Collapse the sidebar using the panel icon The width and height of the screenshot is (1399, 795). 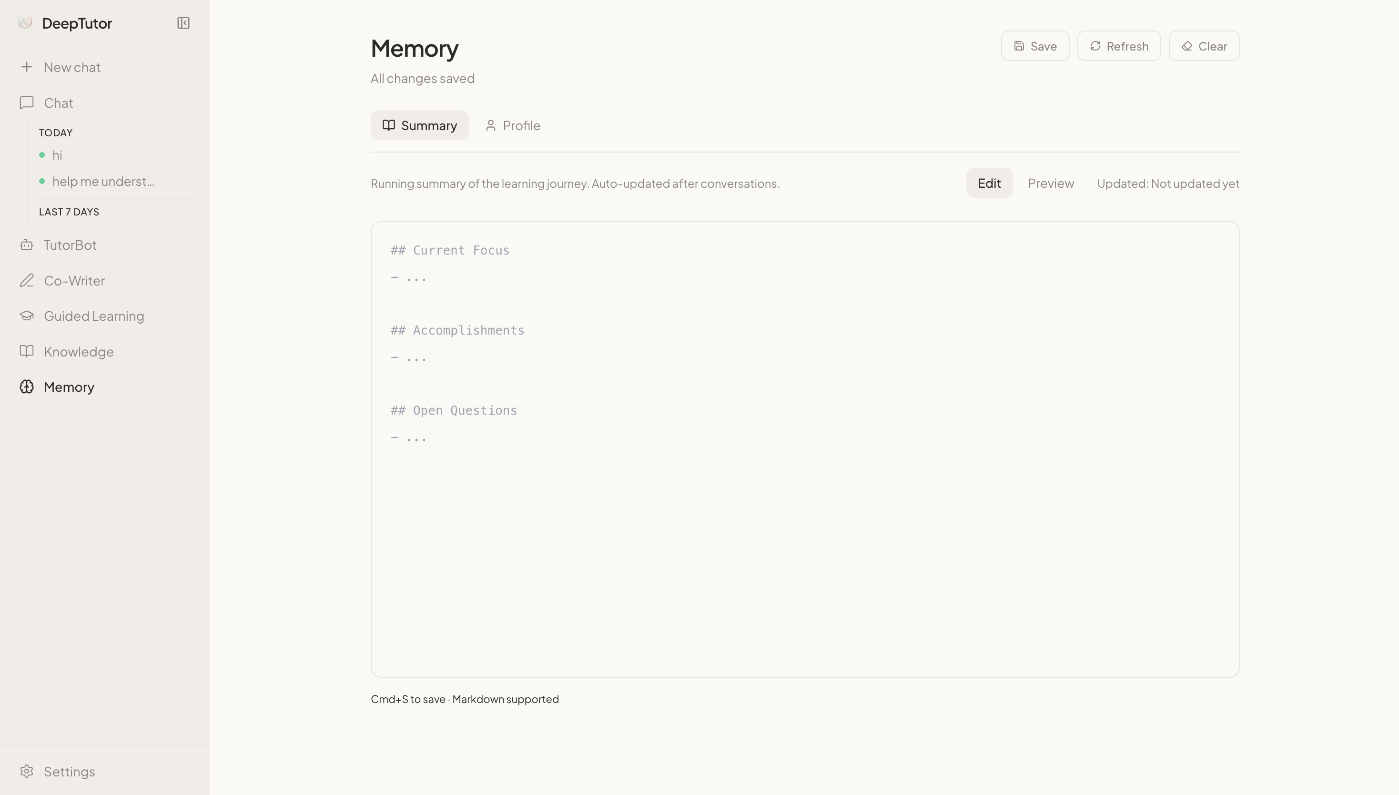(x=183, y=23)
